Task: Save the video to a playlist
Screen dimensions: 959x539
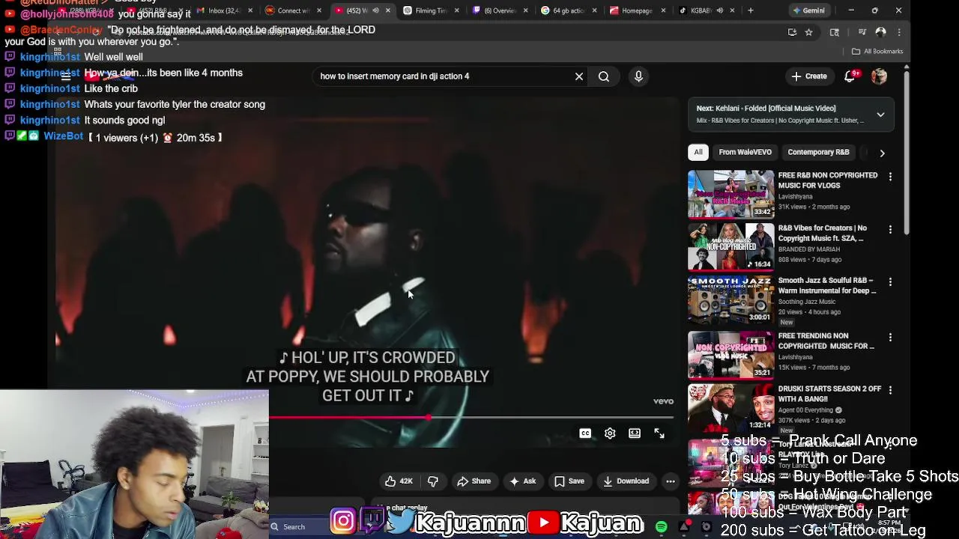Action: point(569,481)
